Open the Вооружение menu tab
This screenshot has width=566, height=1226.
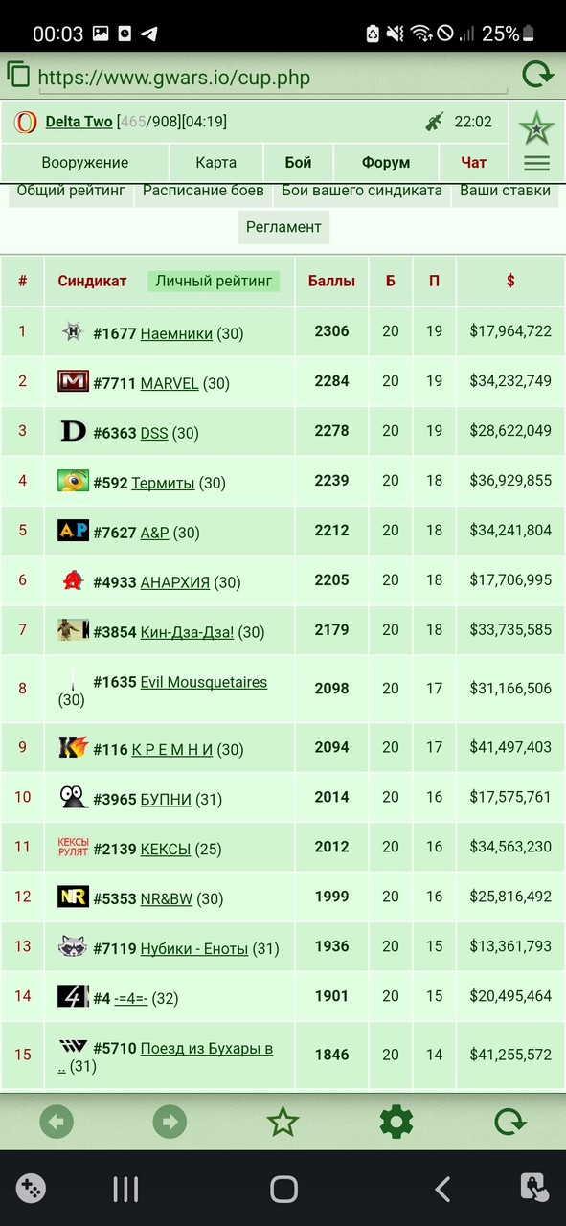coord(85,162)
